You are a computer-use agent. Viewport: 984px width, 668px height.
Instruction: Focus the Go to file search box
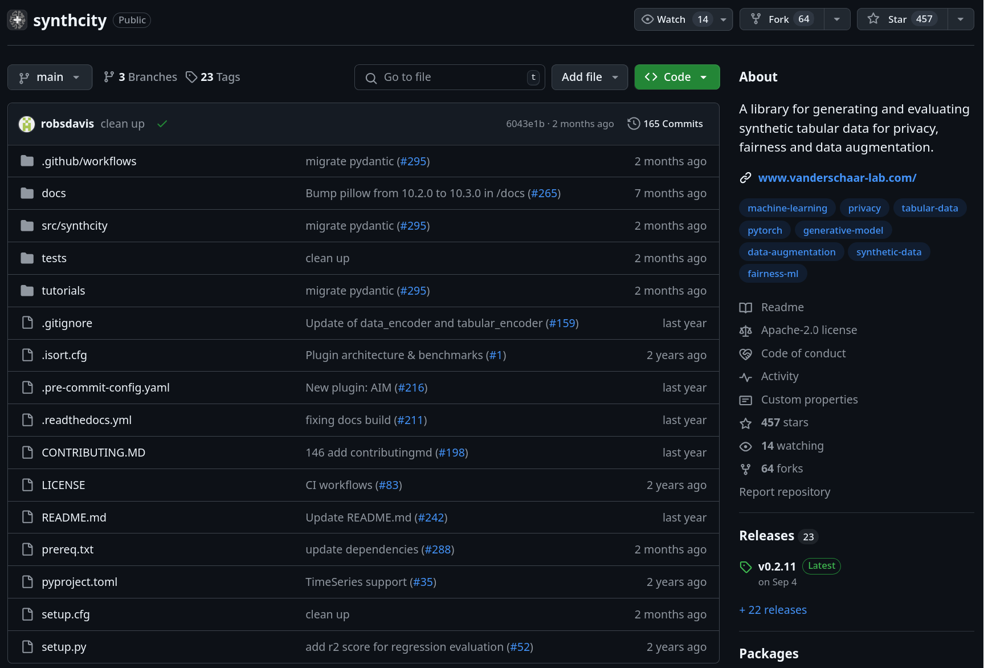[x=449, y=77]
